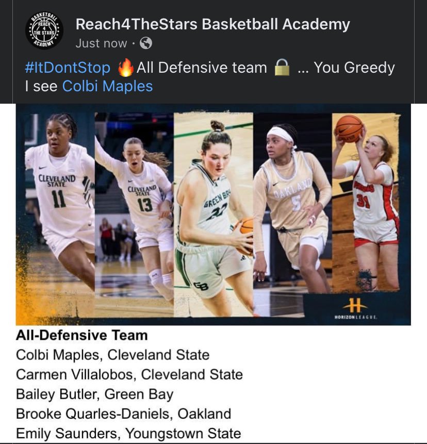Click the All-Defensive Team heading
This screenshot has height=444, width=427.
(82, 335)
